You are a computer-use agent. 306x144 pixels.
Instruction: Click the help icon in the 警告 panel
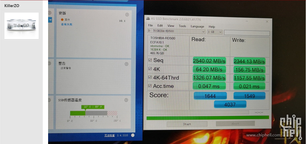tap(126, 64)
